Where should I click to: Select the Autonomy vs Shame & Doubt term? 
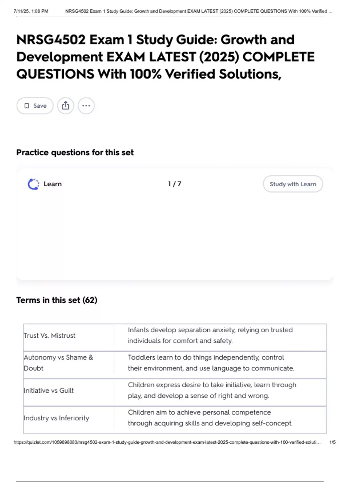[58, 363]
